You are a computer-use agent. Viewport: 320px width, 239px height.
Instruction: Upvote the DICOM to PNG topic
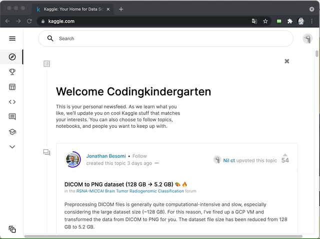pos(285,155)
